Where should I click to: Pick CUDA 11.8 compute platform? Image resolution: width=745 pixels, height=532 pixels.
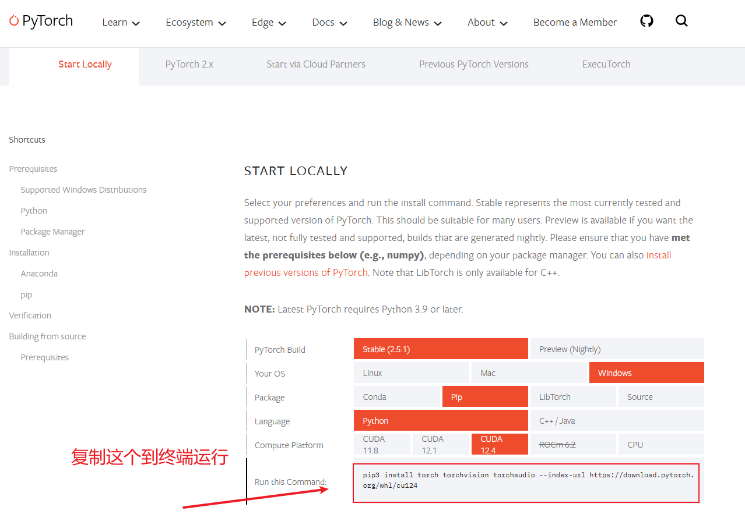coord(382,445)
